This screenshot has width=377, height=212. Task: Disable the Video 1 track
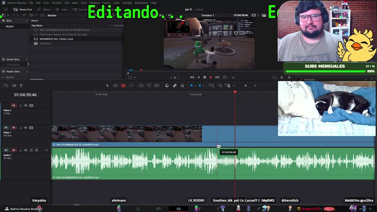click(x=31, y=128)
